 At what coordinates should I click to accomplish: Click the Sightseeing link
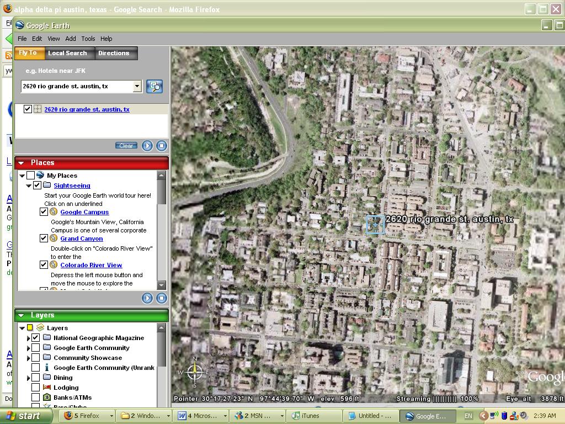(72, 185)
